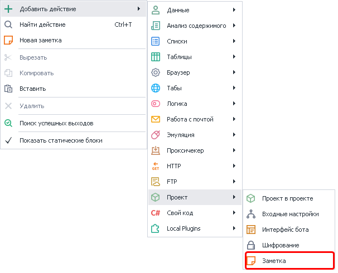Expand the Данные submenu arrow
Viewport: 338px width, 273px height.
tap(234, 10)
